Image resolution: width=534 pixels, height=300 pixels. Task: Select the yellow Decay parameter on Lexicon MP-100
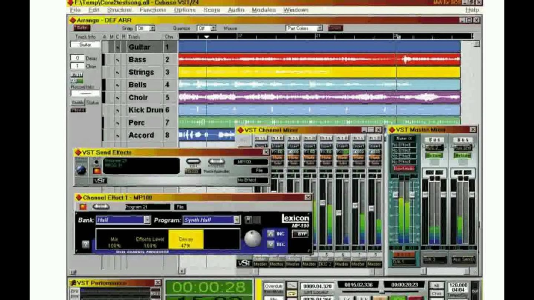click(186, 239)
